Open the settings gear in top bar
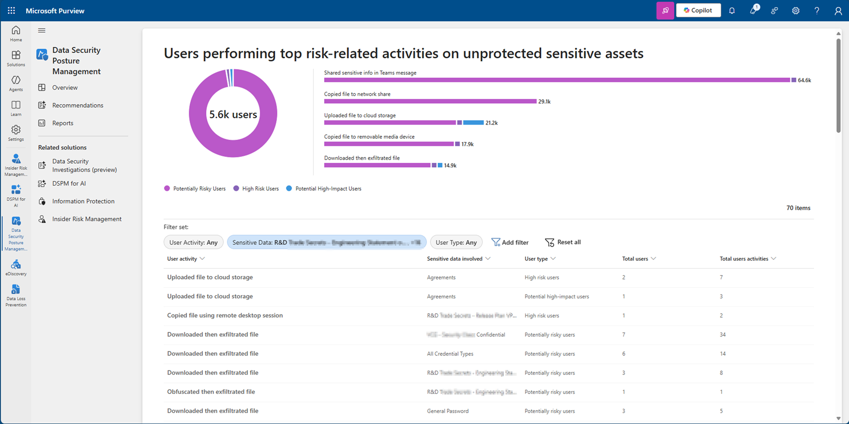Image resolution: width=849 pixels, height=424 pixels. pyautogui.click(x=796, y=11)
